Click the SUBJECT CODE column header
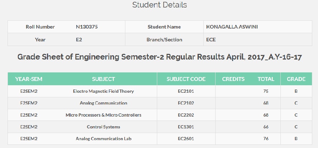Viewport: 318px width, 148px height. (x=186, y=79)
